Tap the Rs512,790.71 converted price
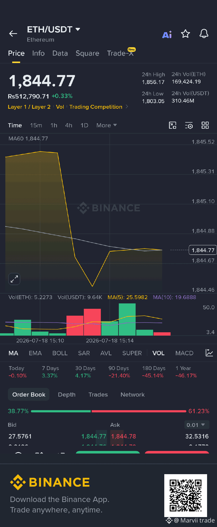 pos(29,96)
